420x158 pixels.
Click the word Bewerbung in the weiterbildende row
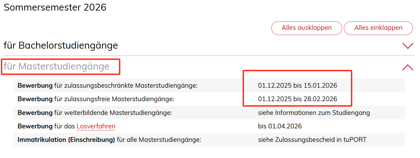point(35,113)
